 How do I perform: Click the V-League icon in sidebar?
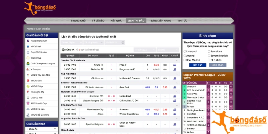click(x=27, y=69)
